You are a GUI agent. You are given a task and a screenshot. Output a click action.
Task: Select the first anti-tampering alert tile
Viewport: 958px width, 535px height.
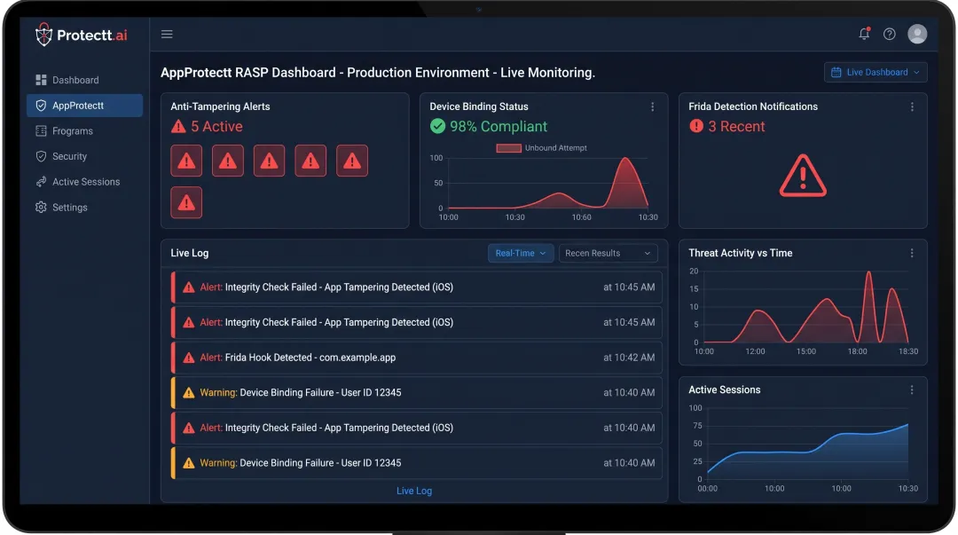pos(186,161)
